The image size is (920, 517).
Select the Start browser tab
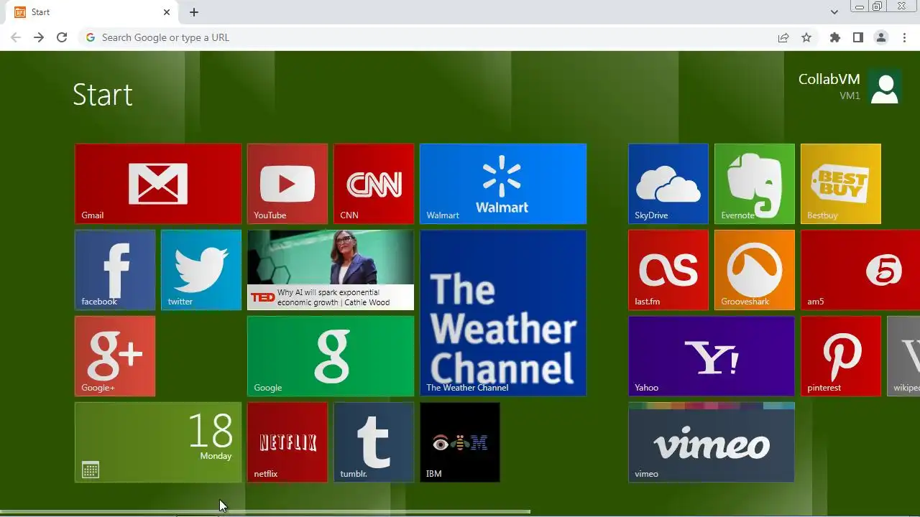pos(91,12)
